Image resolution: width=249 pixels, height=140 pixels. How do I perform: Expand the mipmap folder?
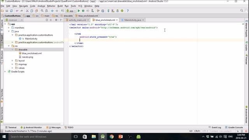[x=12, y=64]
